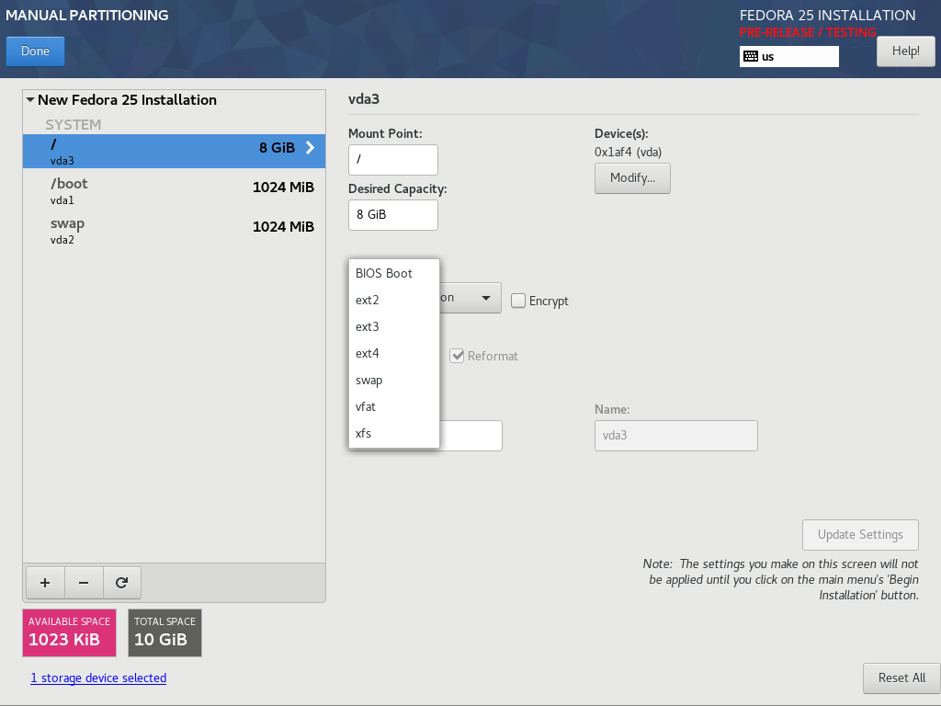Toggle the Encrypt checkbox
Screen dimensions: 941x706
click(518, 301)
